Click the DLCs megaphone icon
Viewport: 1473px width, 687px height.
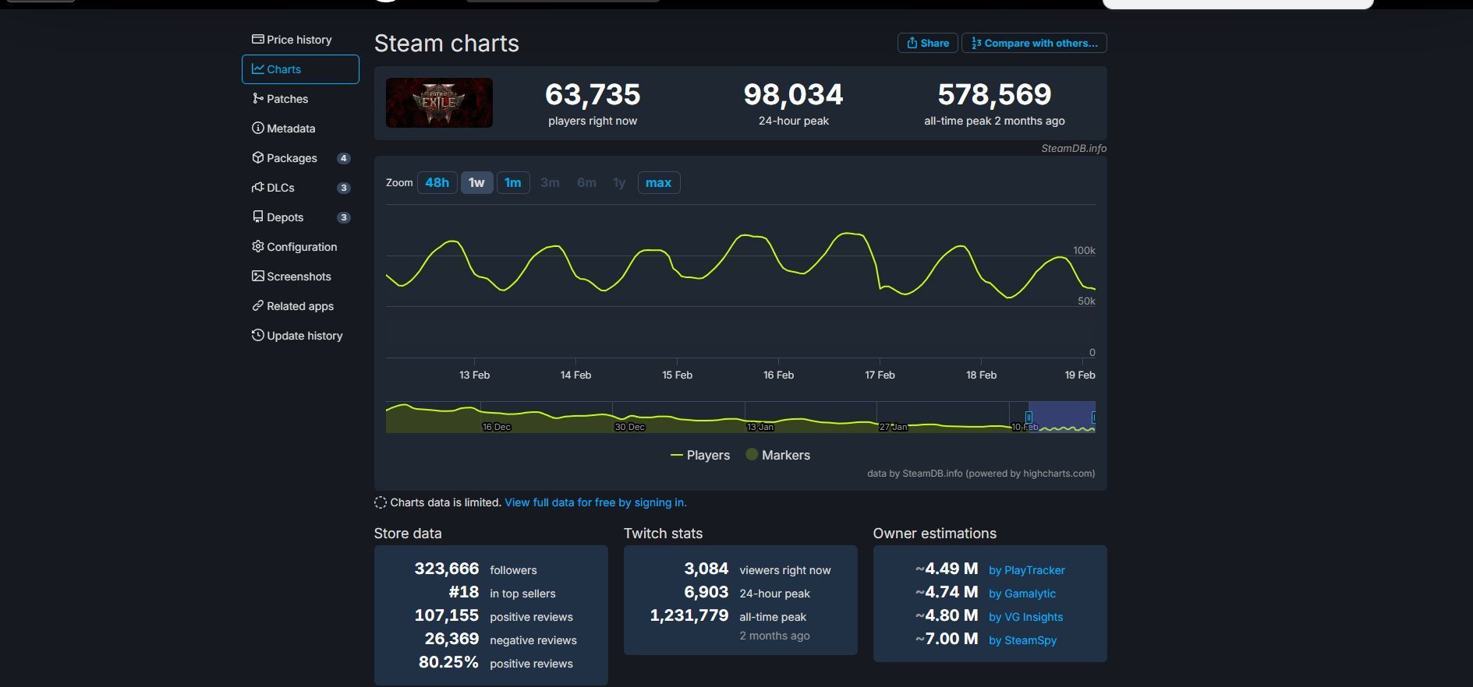point(257,187)
